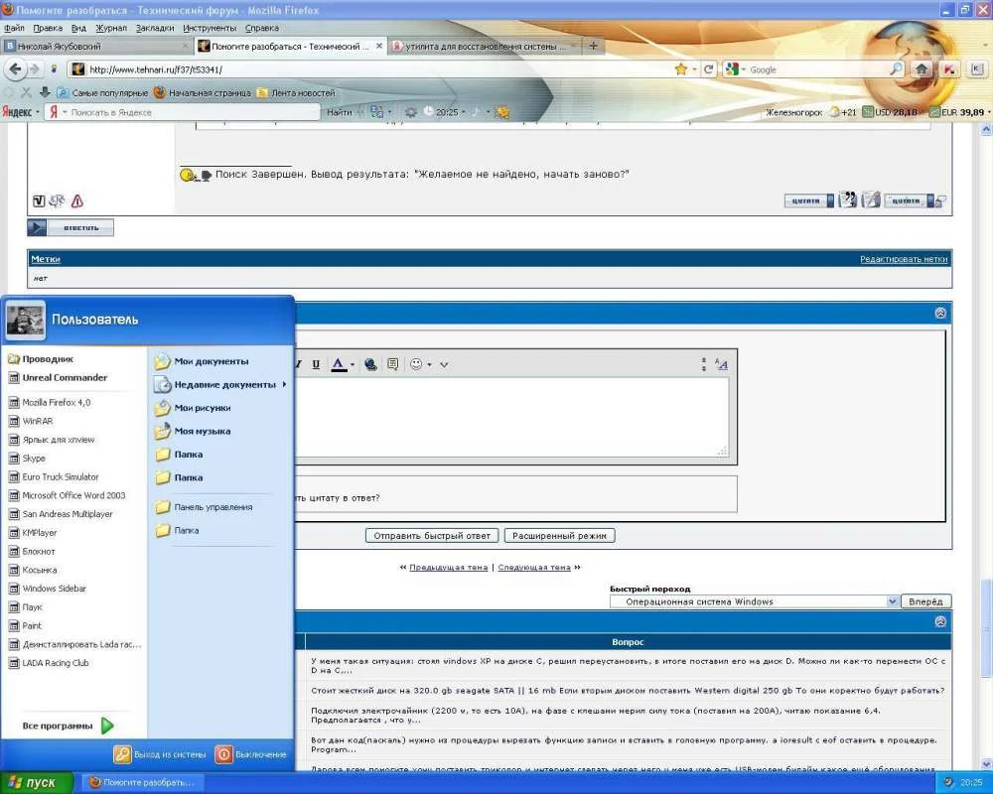Follow the Предыдущая тема link

coord(449,568)
